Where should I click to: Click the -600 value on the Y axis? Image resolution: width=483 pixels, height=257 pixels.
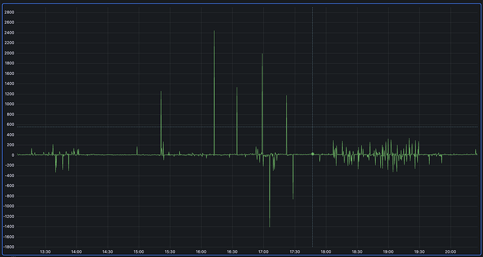[10, 186]
